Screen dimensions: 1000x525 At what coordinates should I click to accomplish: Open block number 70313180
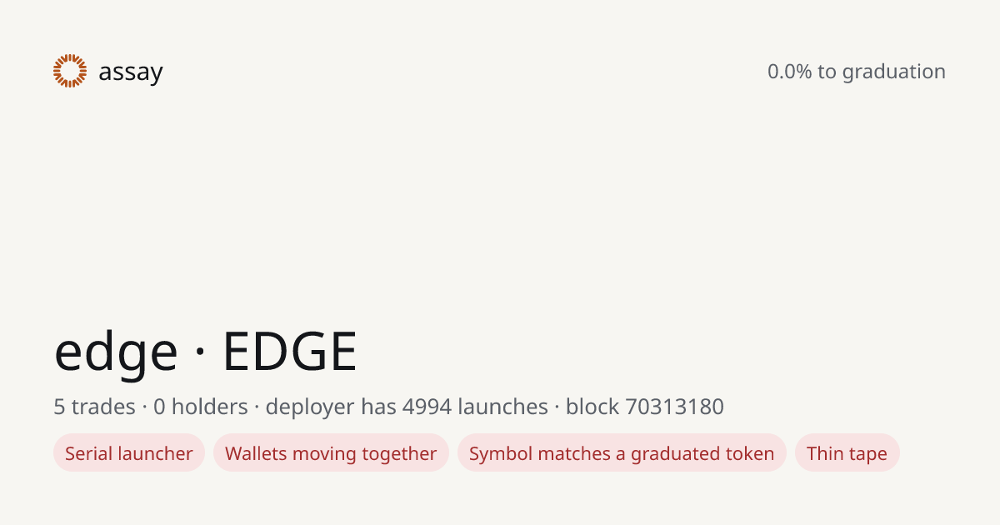point(674,407)
